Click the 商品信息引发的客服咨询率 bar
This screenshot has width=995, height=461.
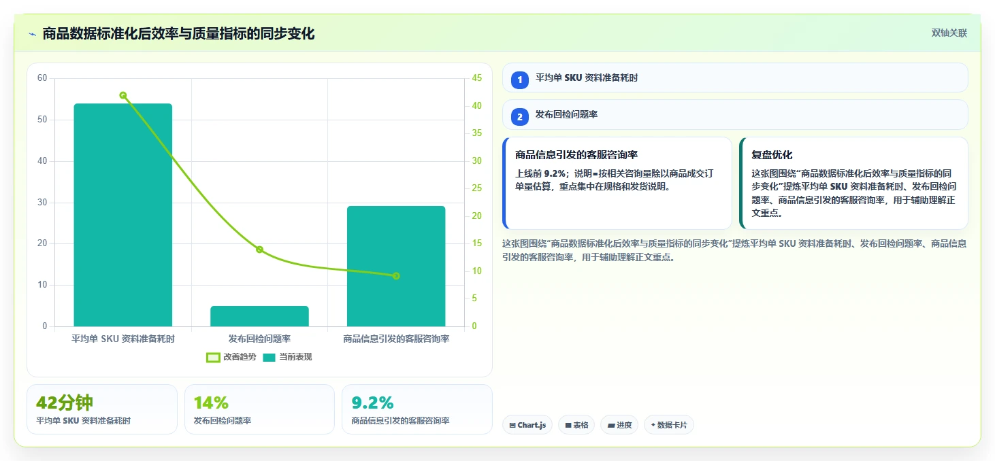(x=396, y=266)
